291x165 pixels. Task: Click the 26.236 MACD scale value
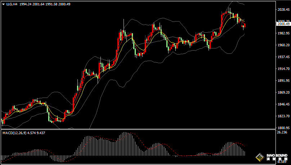point(282,132)
